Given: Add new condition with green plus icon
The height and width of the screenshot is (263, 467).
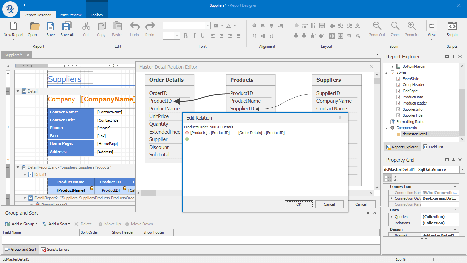Looking at the screenshot, I should [x=187, y=139].
